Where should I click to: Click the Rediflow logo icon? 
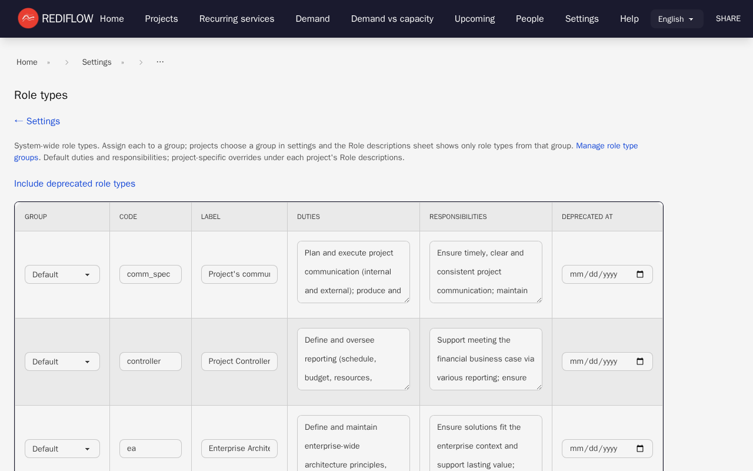tap(28, 18)
